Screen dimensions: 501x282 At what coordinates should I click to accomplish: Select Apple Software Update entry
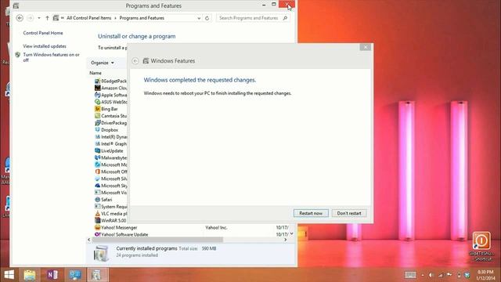(110, 95)
